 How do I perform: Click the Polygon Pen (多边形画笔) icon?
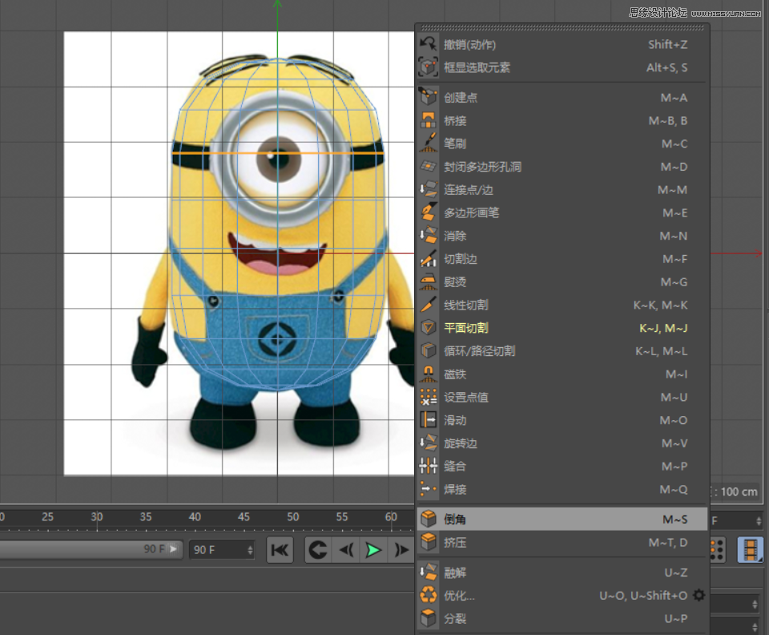pyautogui.click(x=429, y=212)
